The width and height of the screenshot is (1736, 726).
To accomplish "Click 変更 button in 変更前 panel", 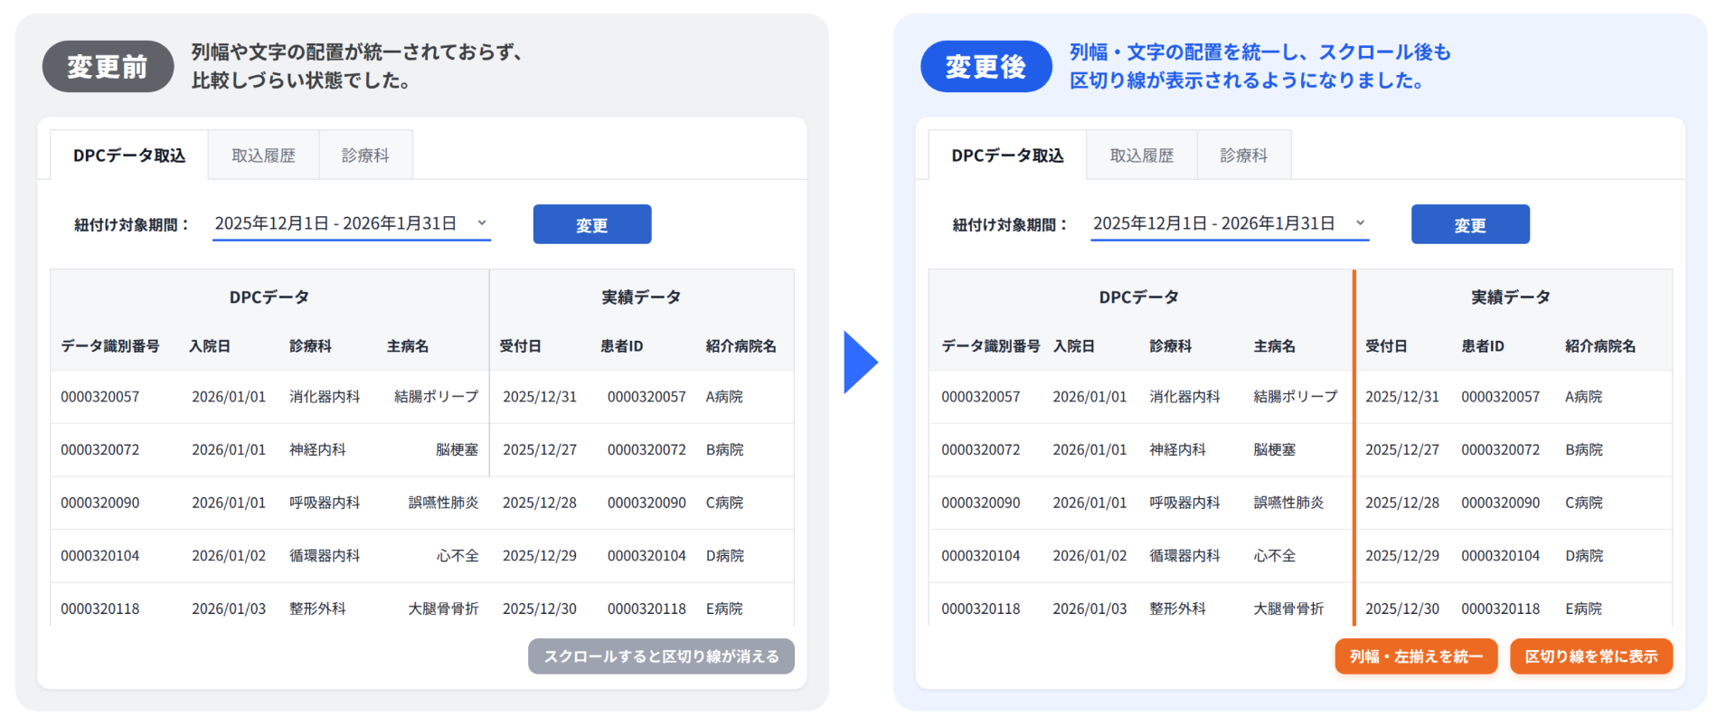I will pos(592,224).
